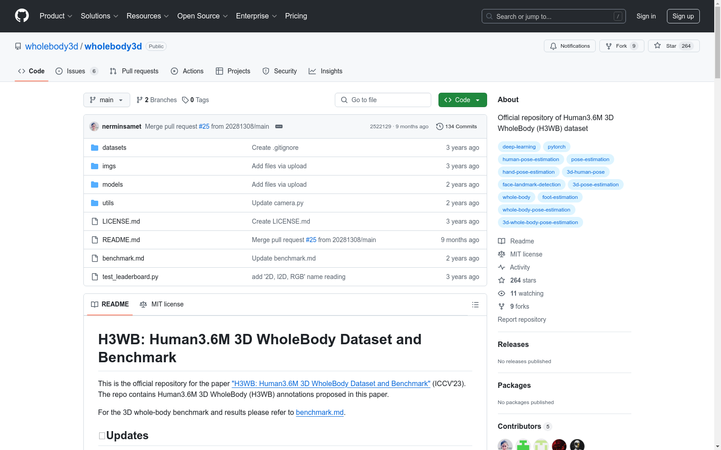Viewport: 721px width, 450px height.
Task: Click the Go to file search box
Action: click(x=383, y=100)
